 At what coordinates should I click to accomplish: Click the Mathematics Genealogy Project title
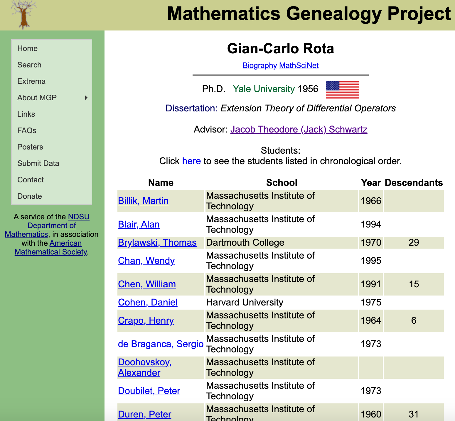tap(309, 14)
